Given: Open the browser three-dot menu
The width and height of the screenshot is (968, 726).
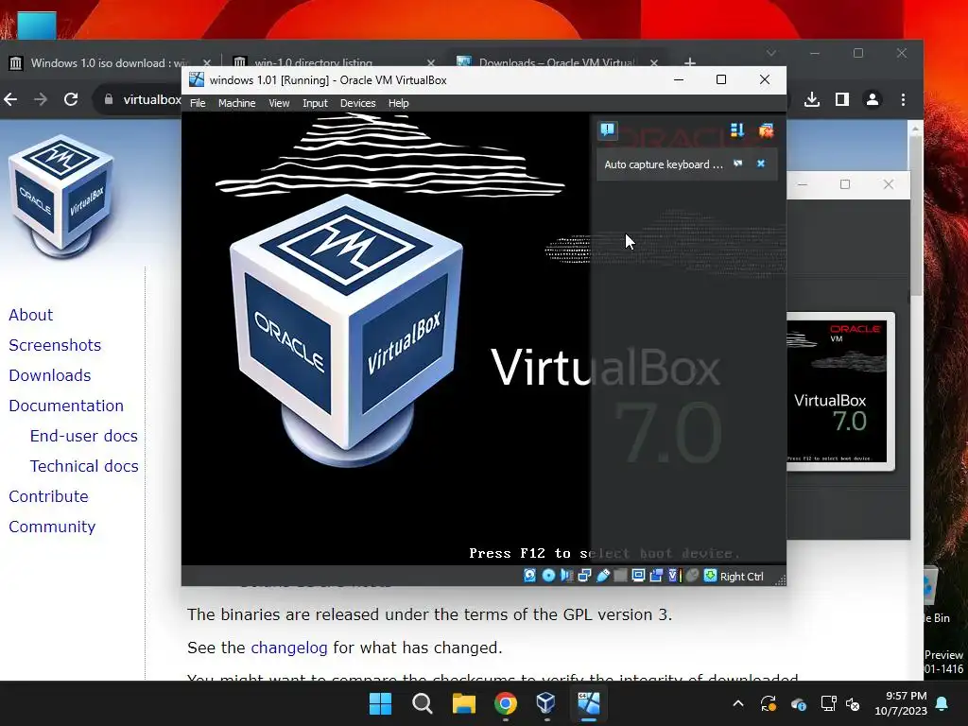Looking at the screenshot, I should click(903, 99).
